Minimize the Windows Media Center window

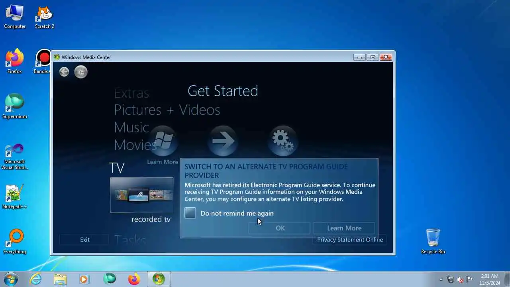[359, 57]
